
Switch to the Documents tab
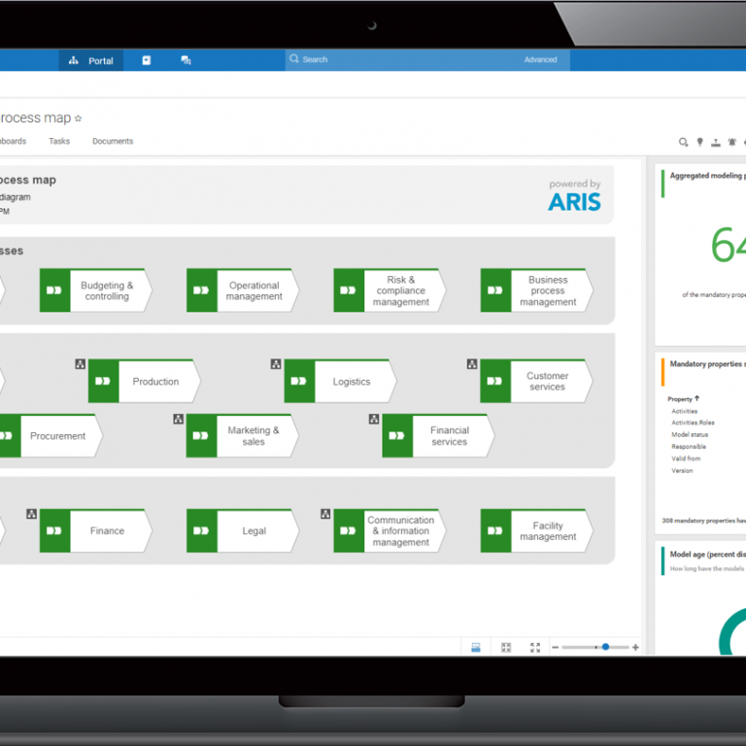pyautogui.click(x=113, y=141)
